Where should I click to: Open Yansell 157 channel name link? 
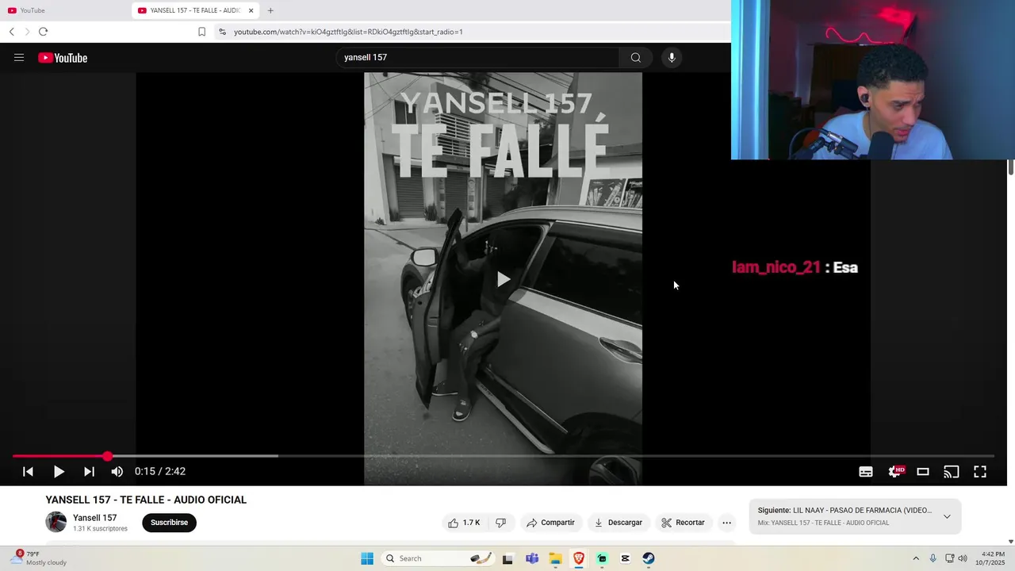94,518
